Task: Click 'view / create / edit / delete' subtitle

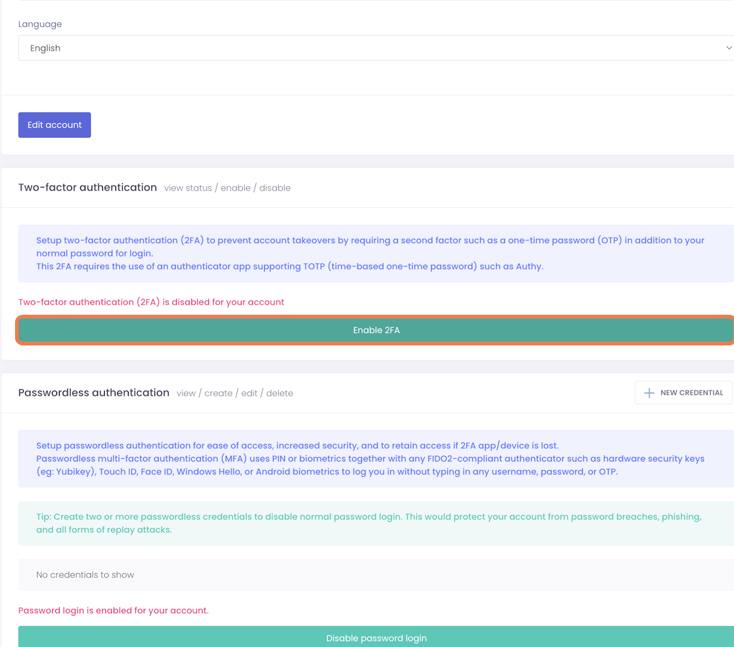Action: (x=235, y=394)
